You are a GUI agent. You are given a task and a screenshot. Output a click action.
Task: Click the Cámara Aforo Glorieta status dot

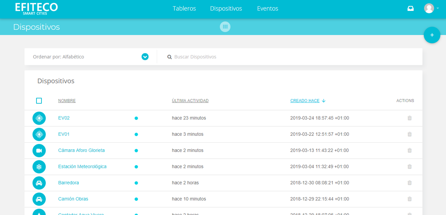[136, 150]
